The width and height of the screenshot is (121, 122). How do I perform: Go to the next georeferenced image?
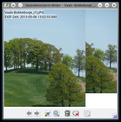[x=37, y=113]
